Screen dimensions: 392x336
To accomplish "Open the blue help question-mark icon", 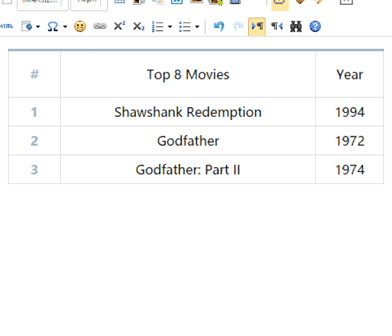I will coord(315,26).
